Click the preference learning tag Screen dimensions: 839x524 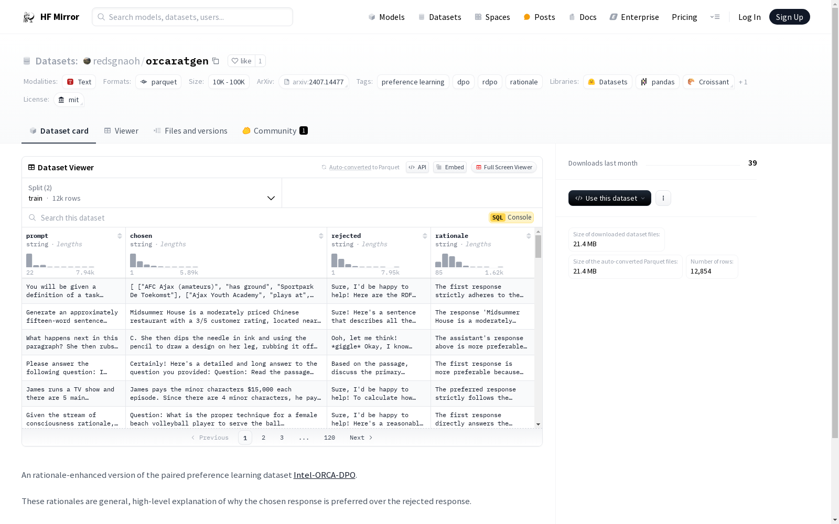click(x=413, y=82)
